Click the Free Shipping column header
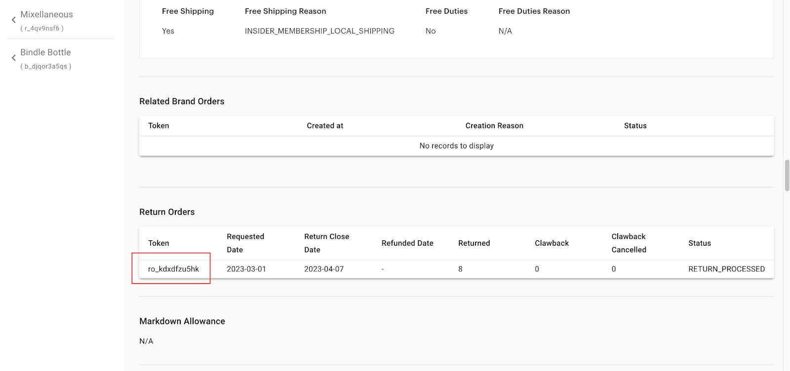This screenshot has width=790, height=371. click(188, 11)
